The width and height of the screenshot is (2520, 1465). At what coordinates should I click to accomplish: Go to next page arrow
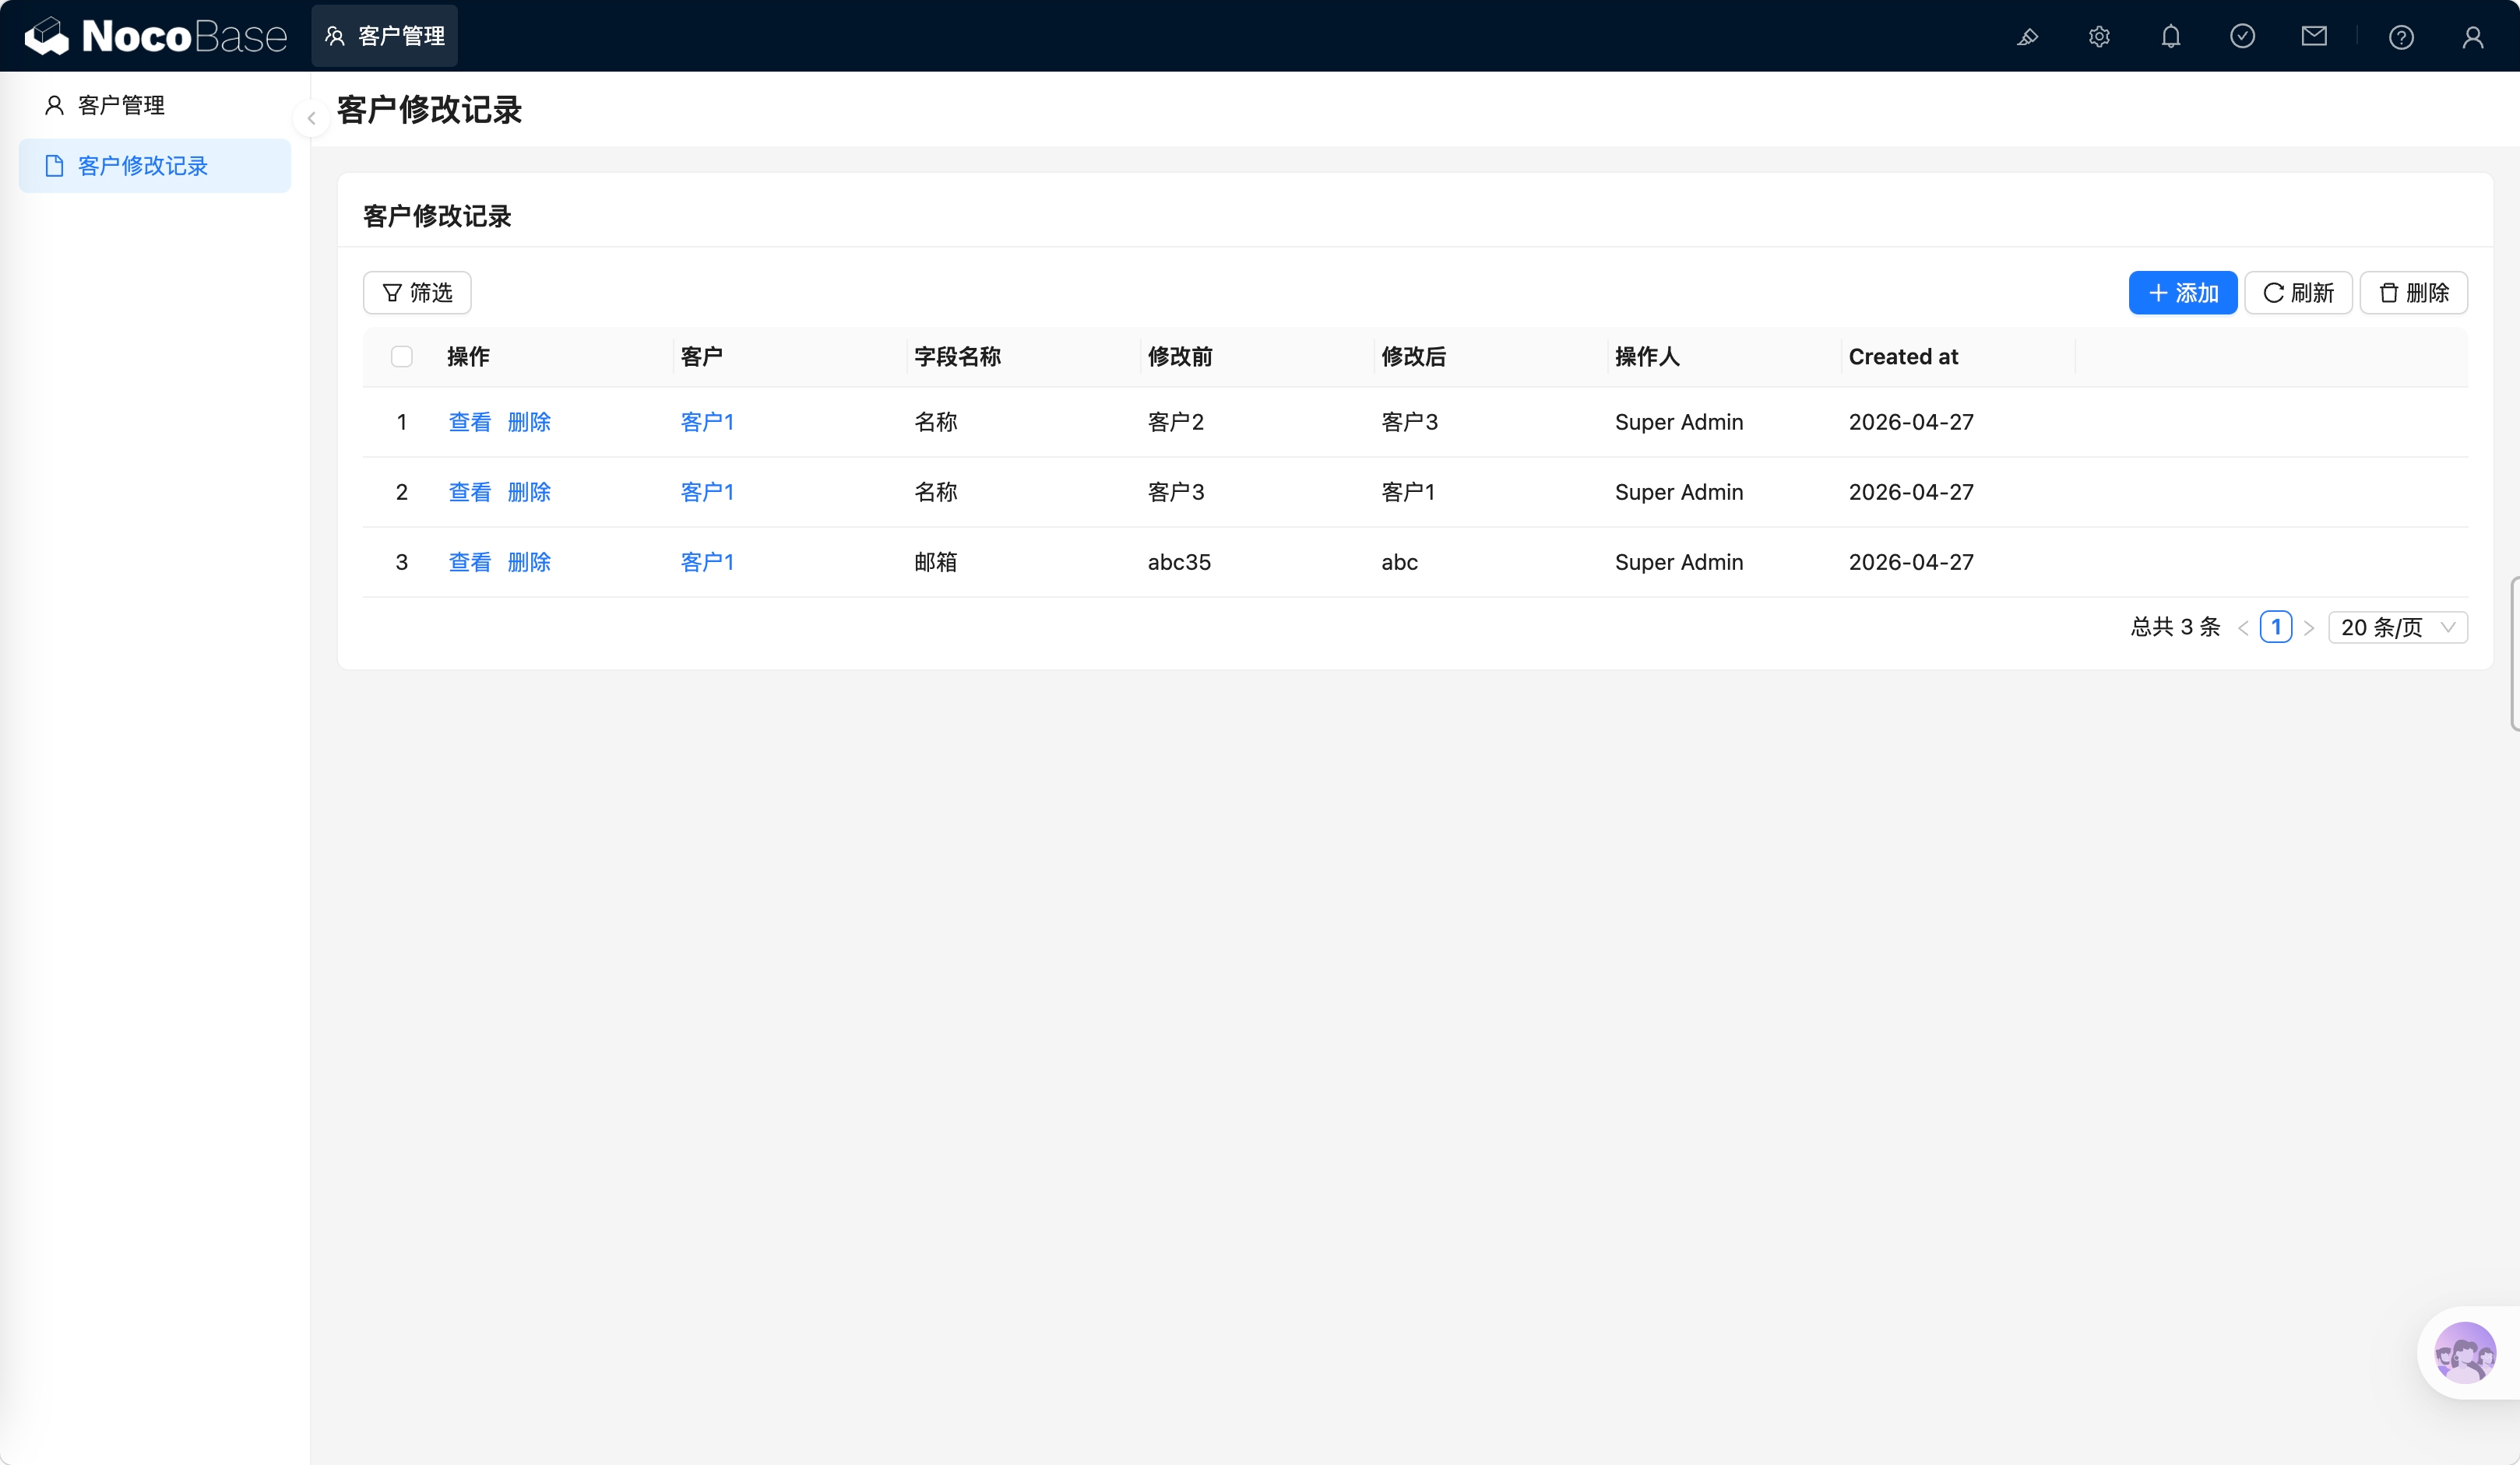coord(2309,627)
